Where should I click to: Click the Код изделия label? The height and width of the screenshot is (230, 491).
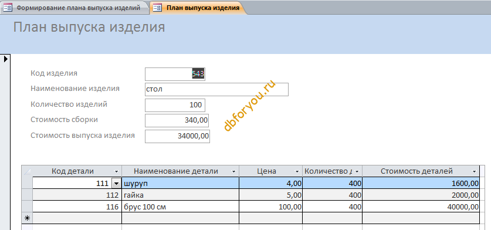pos(54,73)
